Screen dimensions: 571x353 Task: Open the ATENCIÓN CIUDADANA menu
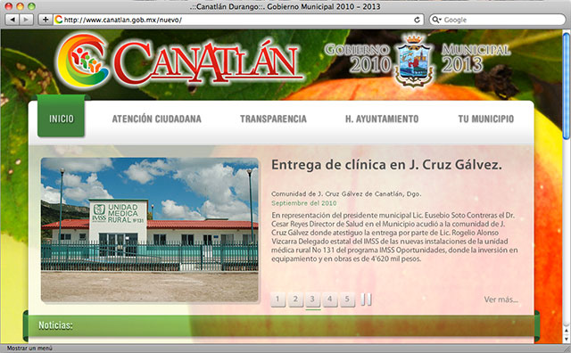tap(157, 119)
